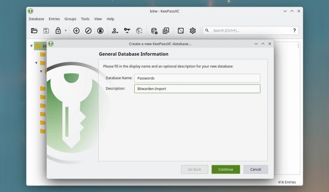Click the Go Back button
This screenshot has height=192, width=329.
pyautogui.click(x=194, y=169)
